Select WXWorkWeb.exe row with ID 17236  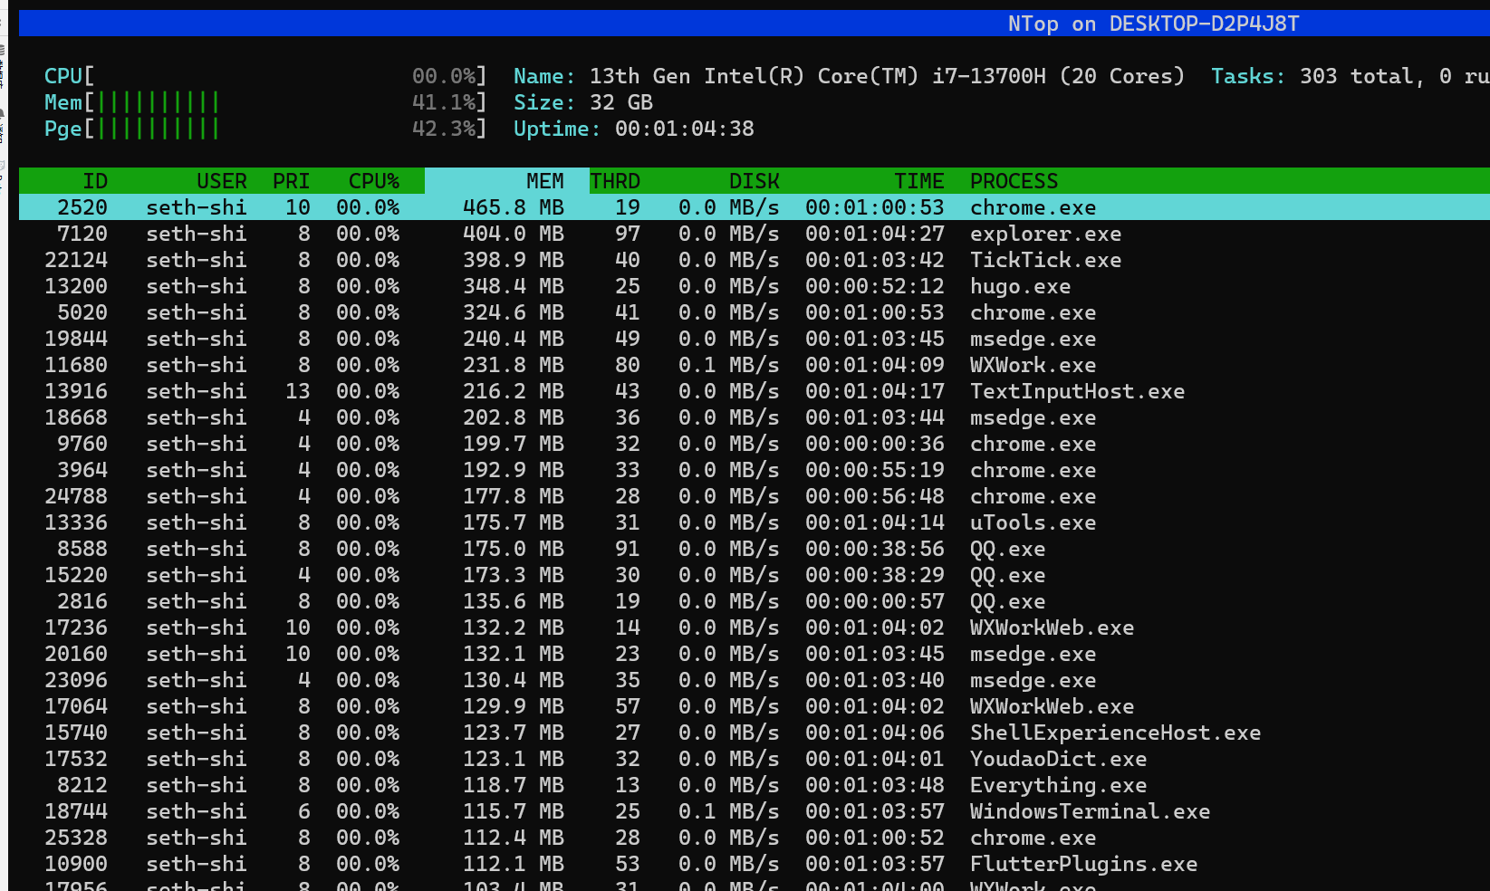click(x=755, y=628)
